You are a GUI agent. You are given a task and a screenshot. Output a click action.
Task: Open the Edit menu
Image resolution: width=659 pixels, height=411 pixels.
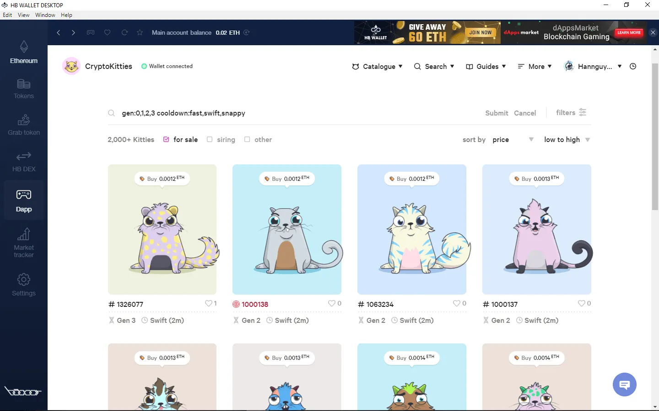(7, 15)
